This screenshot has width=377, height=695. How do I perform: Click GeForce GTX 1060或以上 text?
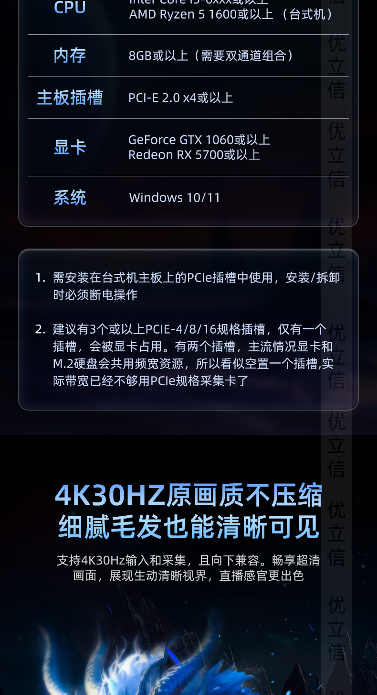click(199, 140)
